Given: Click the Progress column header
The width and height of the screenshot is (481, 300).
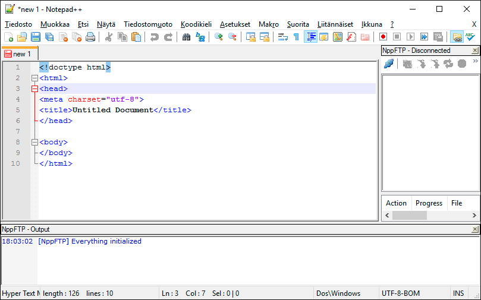Looking at the screenshot, I should click(429, 203).
